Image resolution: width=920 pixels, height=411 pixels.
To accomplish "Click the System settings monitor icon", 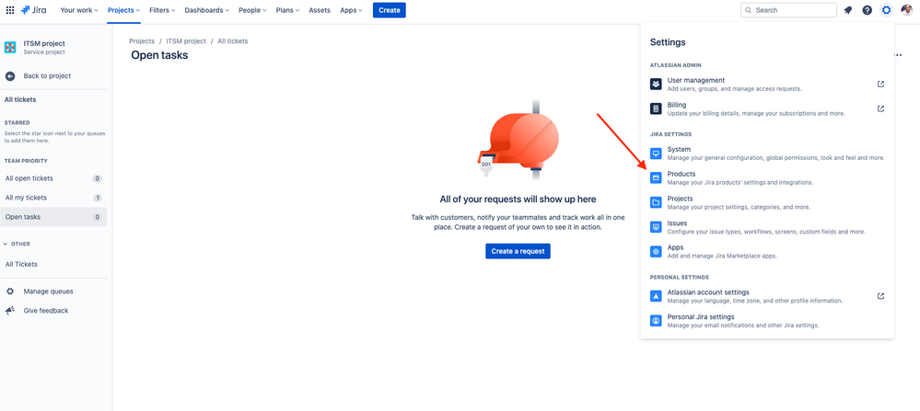I will tap(656, 154).
